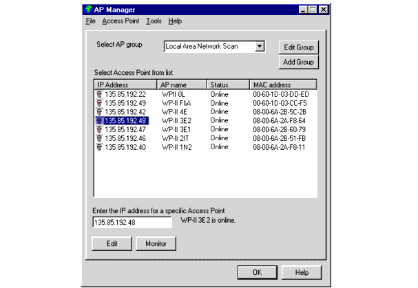Screen dimensions: 418x288
Task: Click the Online status of WP-II 1N2
Action: click(219, 147)
